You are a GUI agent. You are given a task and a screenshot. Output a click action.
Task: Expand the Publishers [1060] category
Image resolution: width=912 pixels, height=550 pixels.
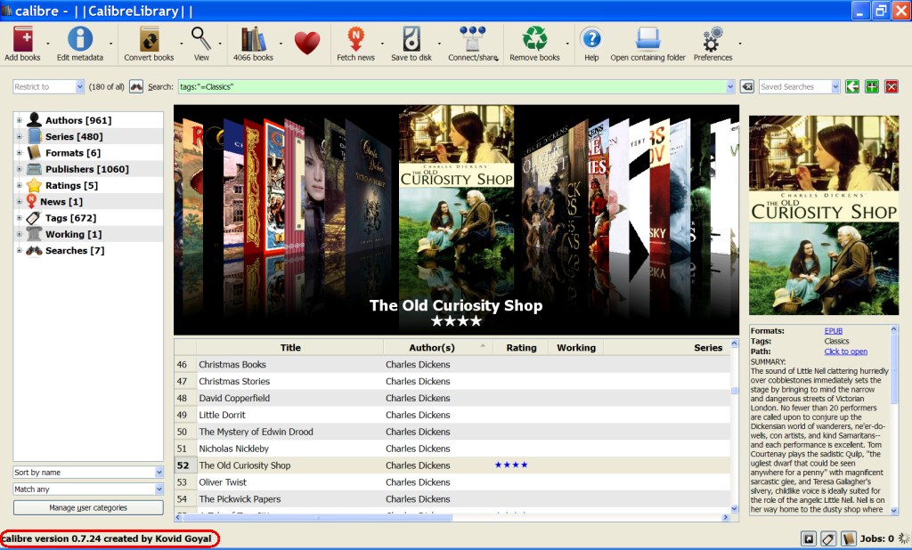pos(20,169)
